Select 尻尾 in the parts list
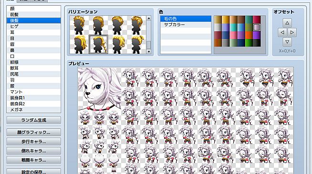Image resolution: width=312 pixels, height=174 pixels. tap(33, 74)
